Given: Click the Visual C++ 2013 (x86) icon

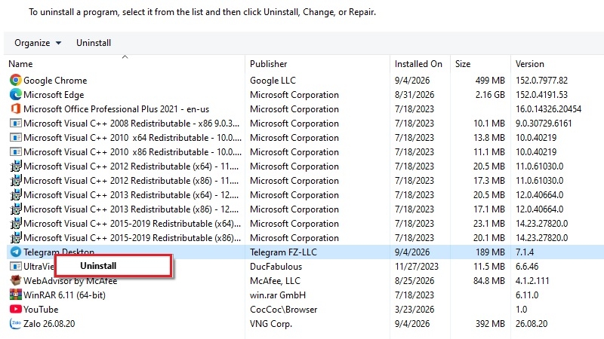Looking at the screenshot, I should tap(15, 209).
